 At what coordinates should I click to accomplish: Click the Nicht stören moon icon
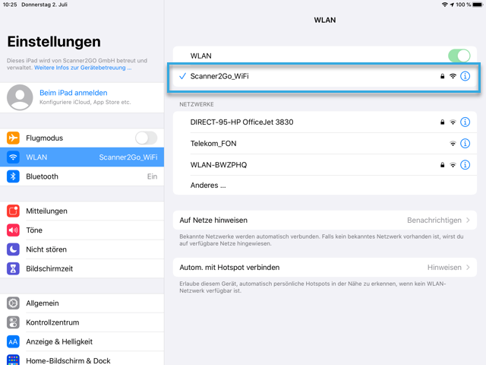[x=13, y=249]
